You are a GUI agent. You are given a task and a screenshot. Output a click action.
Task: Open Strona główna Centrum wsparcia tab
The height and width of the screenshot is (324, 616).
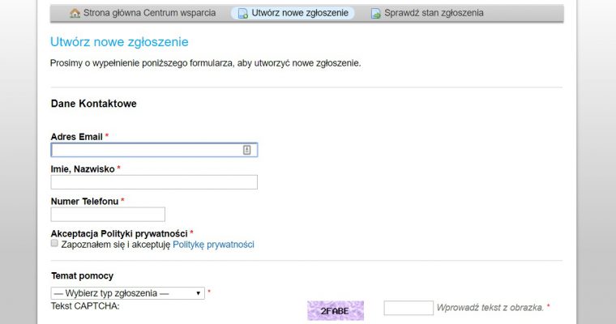click(x=143, y=13)
